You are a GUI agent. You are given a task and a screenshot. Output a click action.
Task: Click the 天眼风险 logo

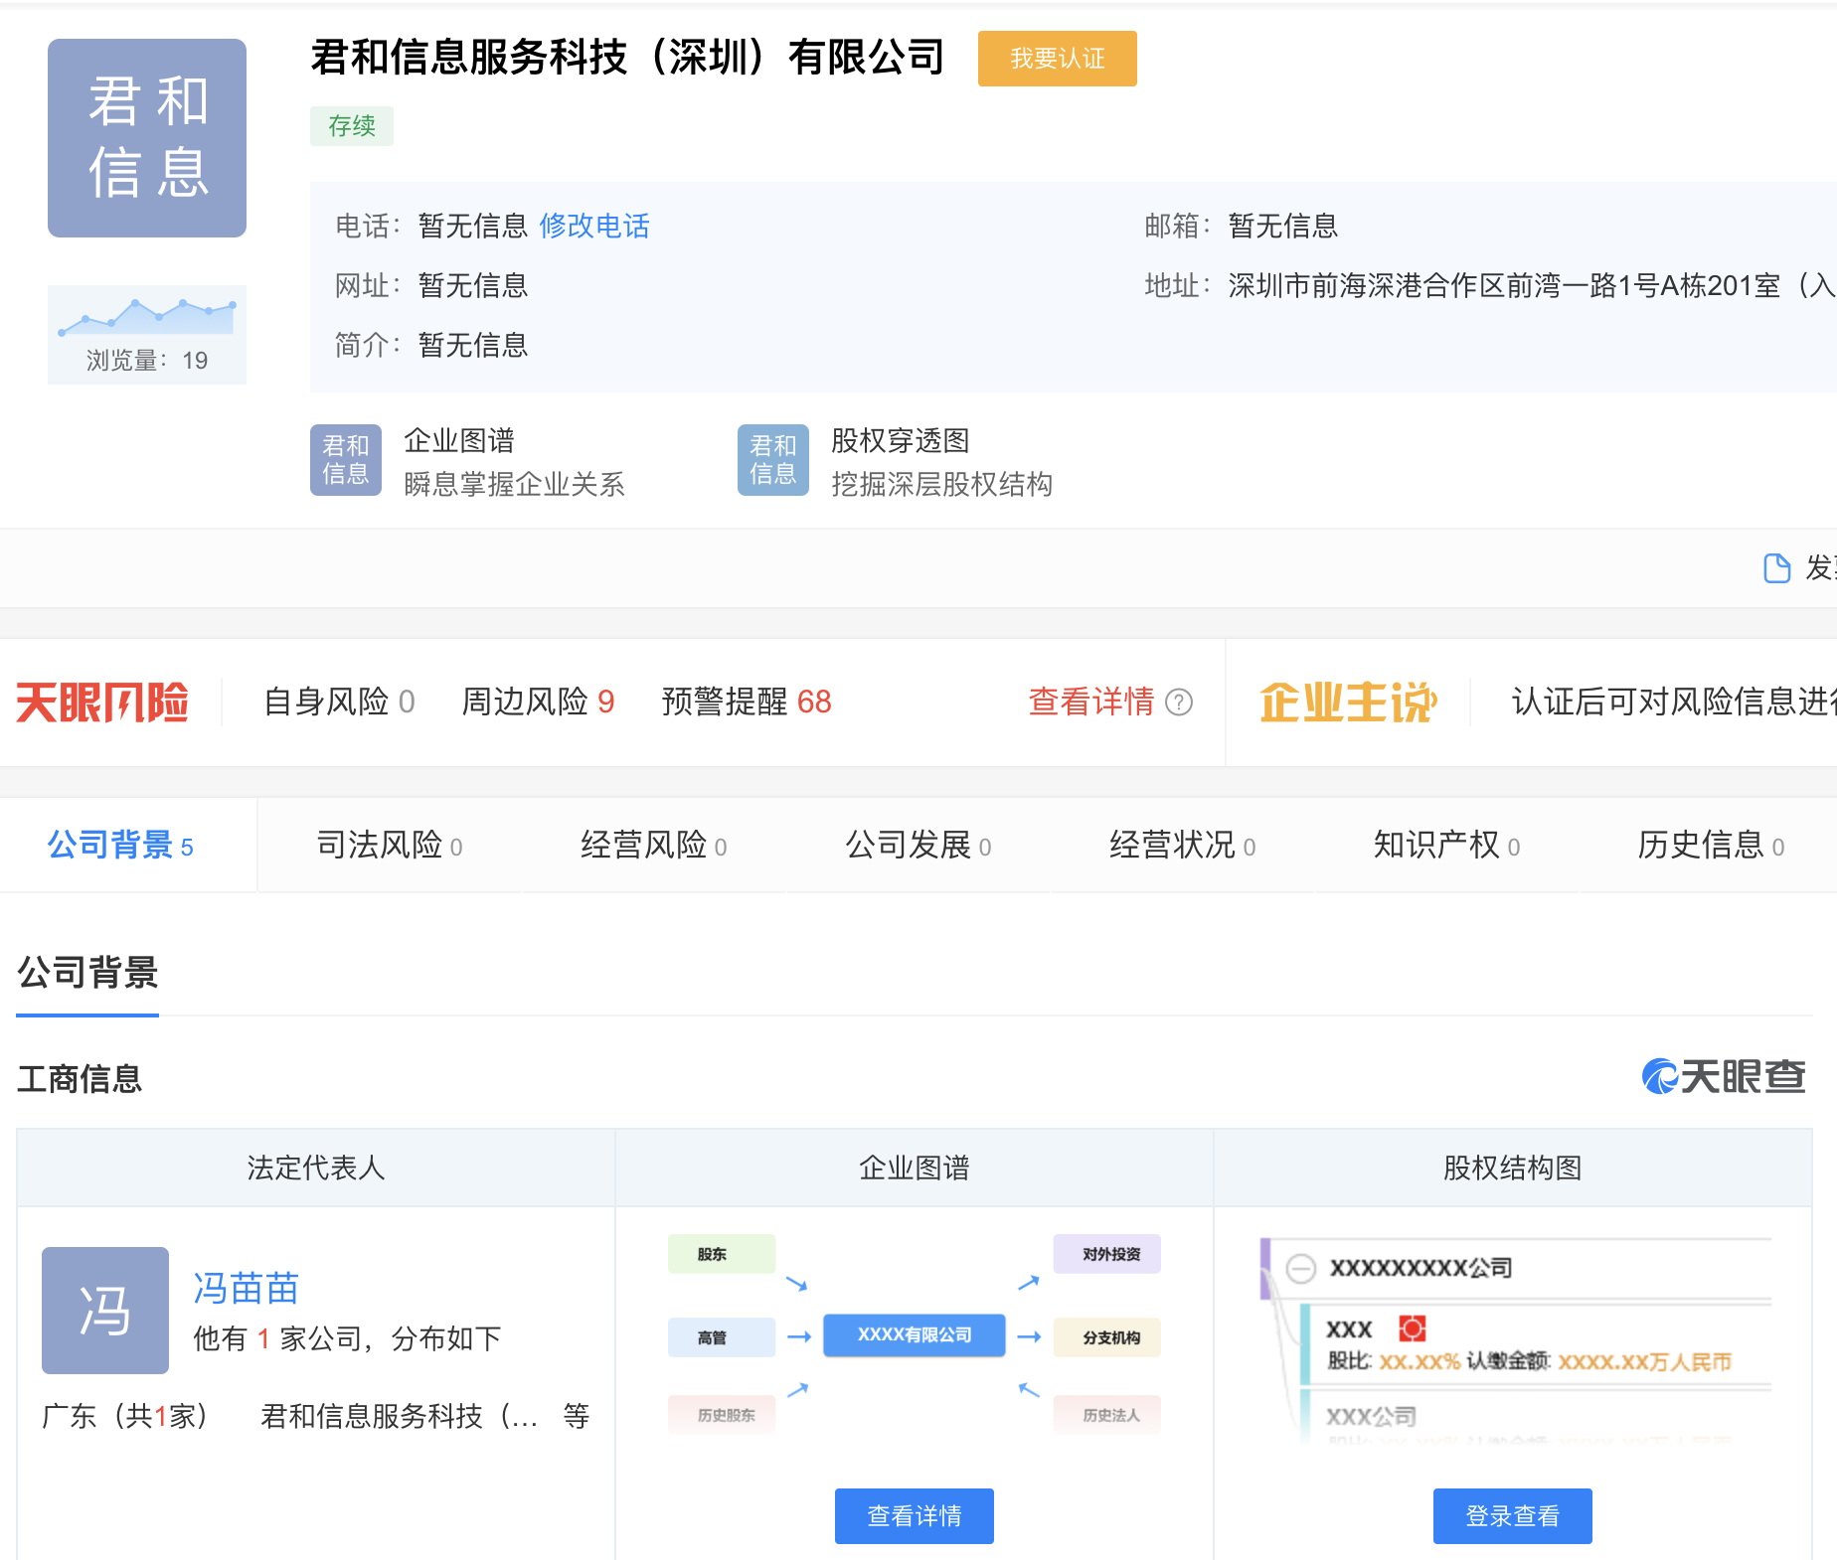tap(102, 702)
